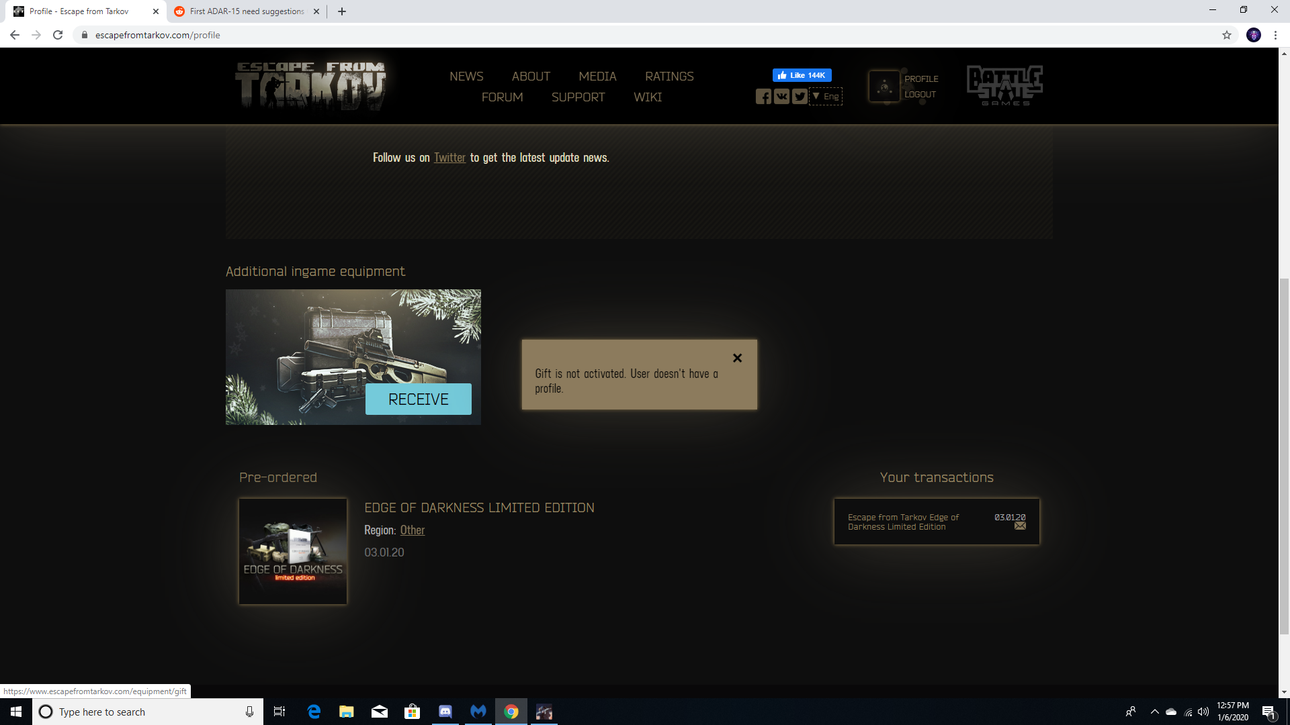The image size is (1290, 725).
Task: Open Microsoft Edge from taskbar
Action: (314, 712)
